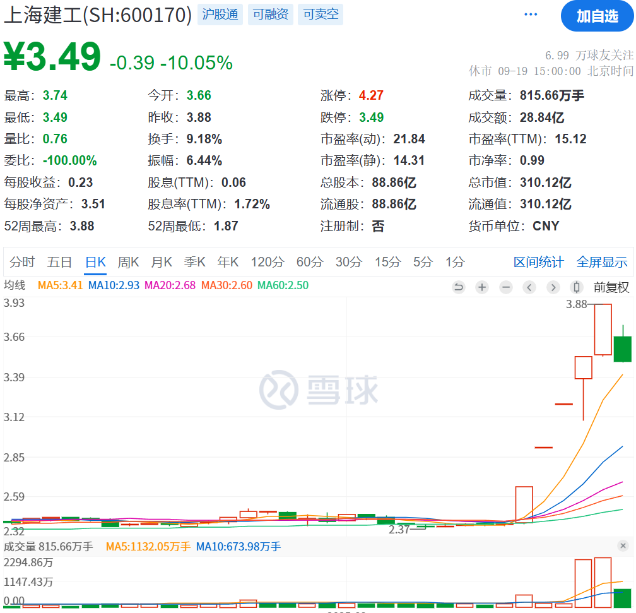Click the 涨停 4.27 value
This screenshot has width=636, height=613.
click(x=371, y=95)
